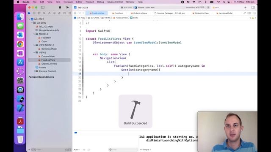The image size is (271, 152).
Task: Toggle code review mode arrows icon
Action: coord(244,13)
